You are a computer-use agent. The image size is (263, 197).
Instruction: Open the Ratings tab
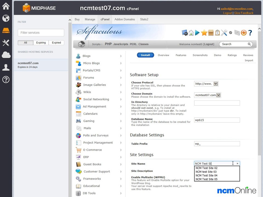tap(232, 55)
